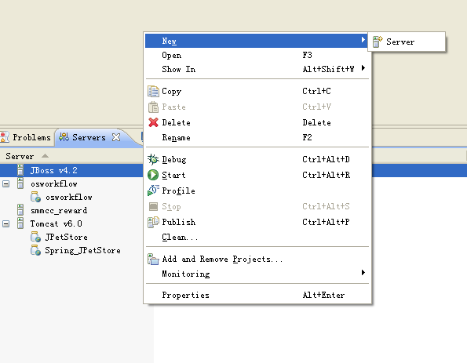This screenshot has width=467, height=363.
Task: Click the Publish icon in menu
Action: click(x=153, y=222)
